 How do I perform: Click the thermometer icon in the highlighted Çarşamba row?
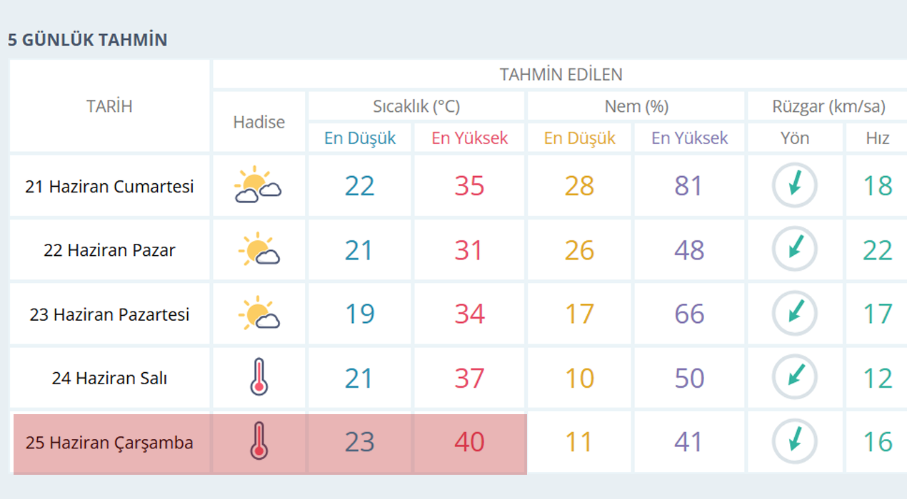click(259, 441)
